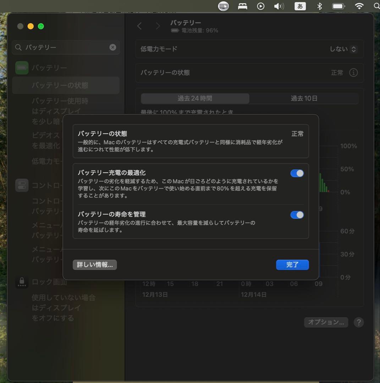Select the バッテリー icon in the sidebar

point(22,68)
